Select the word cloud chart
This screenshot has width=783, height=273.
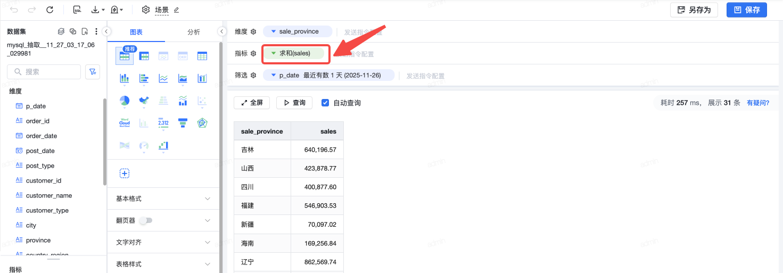click(x=125, y=122)
